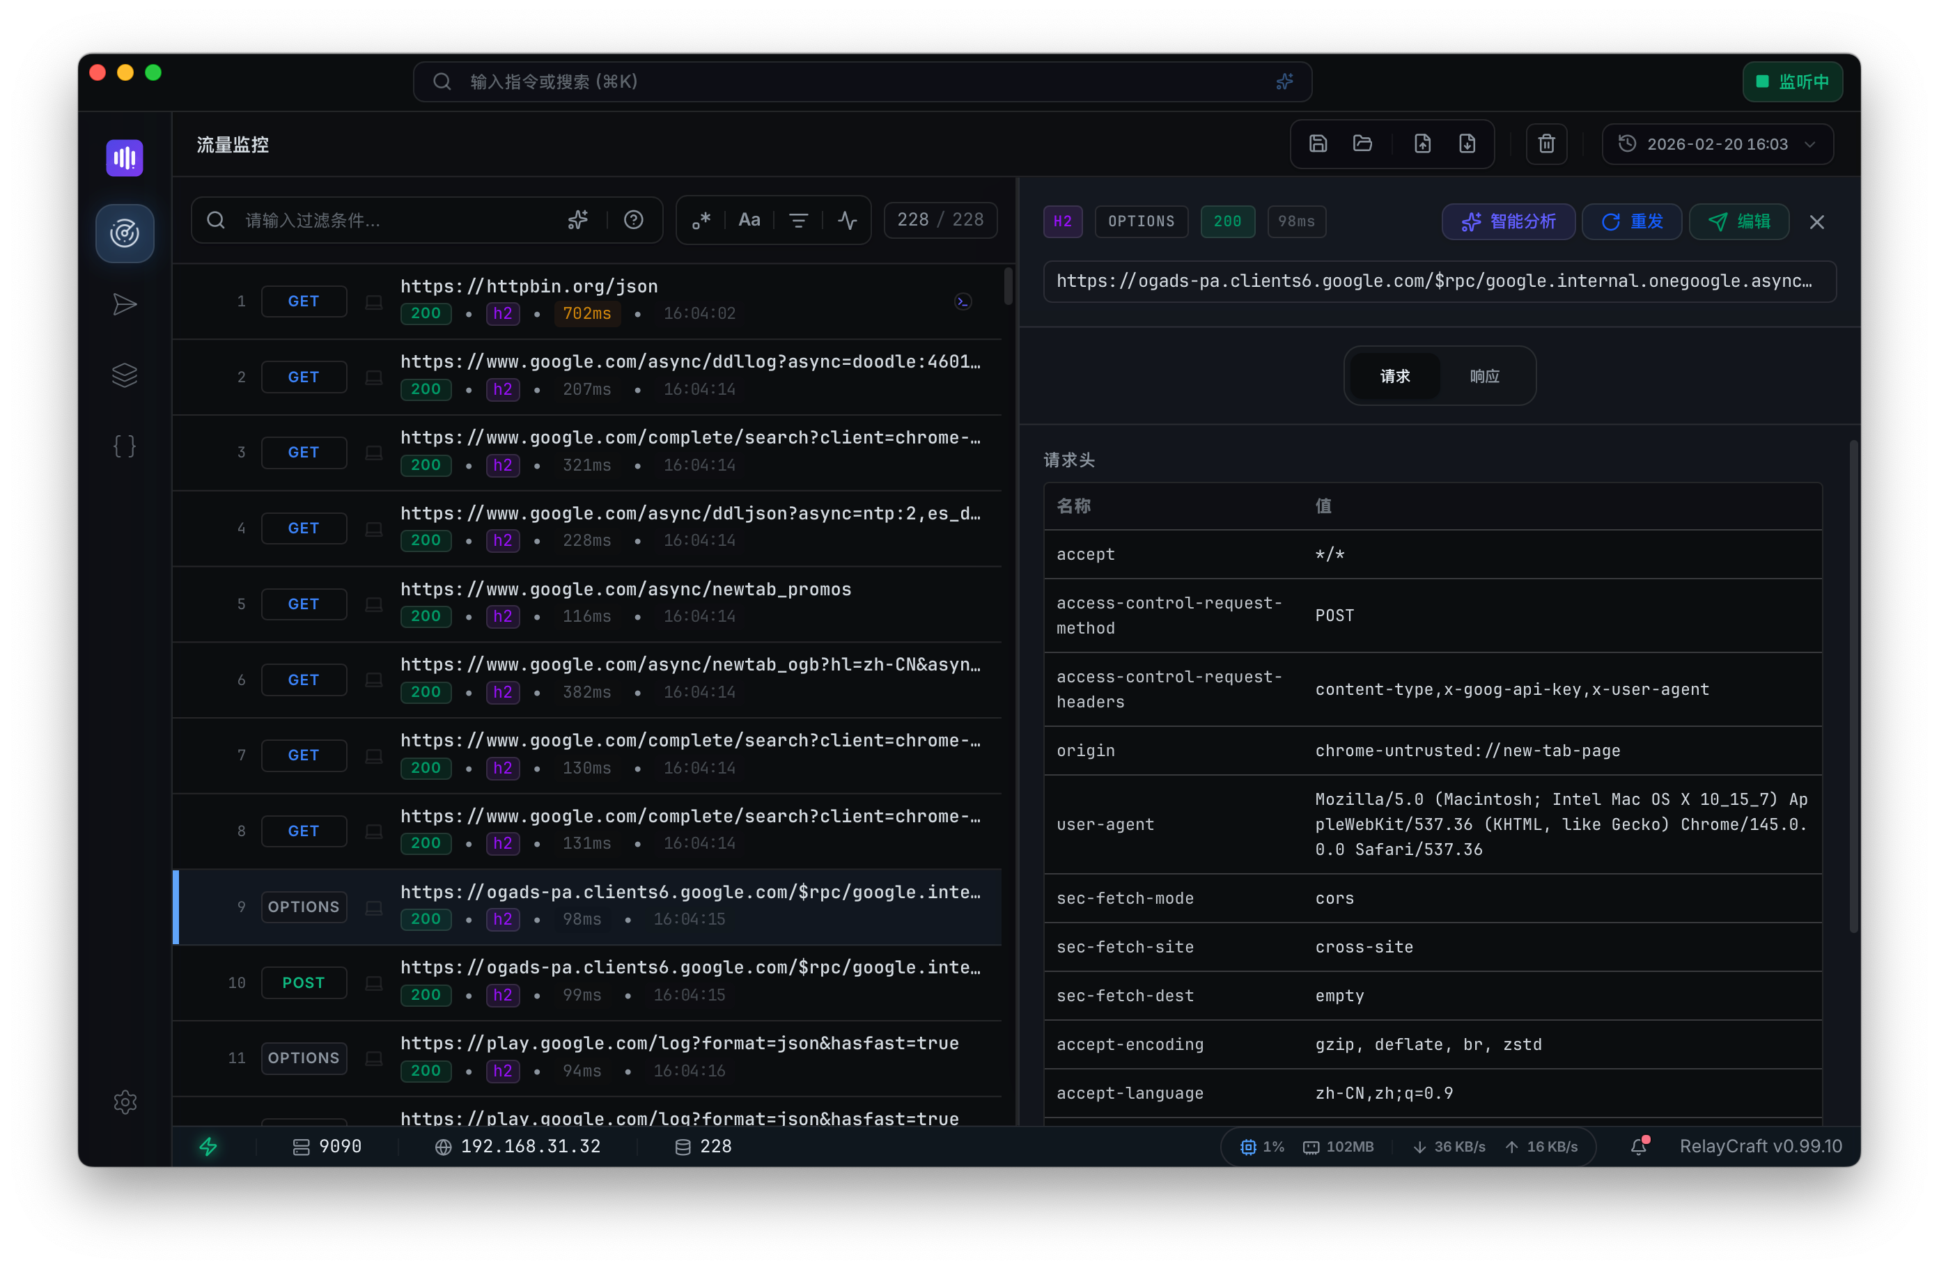Open the layers stack sidebar icon
This screenshot has height=1270, width=1939.
tap(125, 375)
